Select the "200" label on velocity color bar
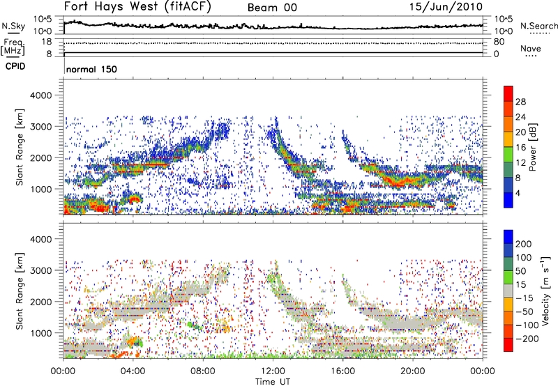The width and height of the screenshot is (558, 386). pyautogui.click(x=524, y=244)
